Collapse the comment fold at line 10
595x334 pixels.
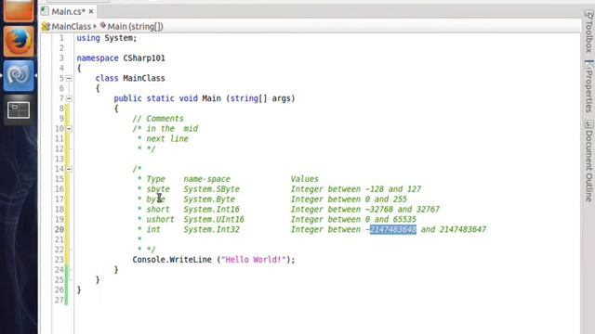point(69,129)
